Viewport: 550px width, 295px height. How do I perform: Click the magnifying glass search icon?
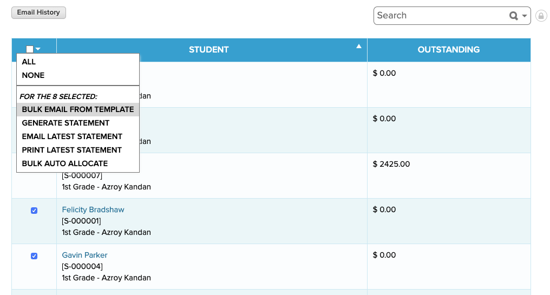click(x=514, y=16)
